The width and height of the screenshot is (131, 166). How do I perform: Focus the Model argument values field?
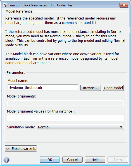click(65, 118)
